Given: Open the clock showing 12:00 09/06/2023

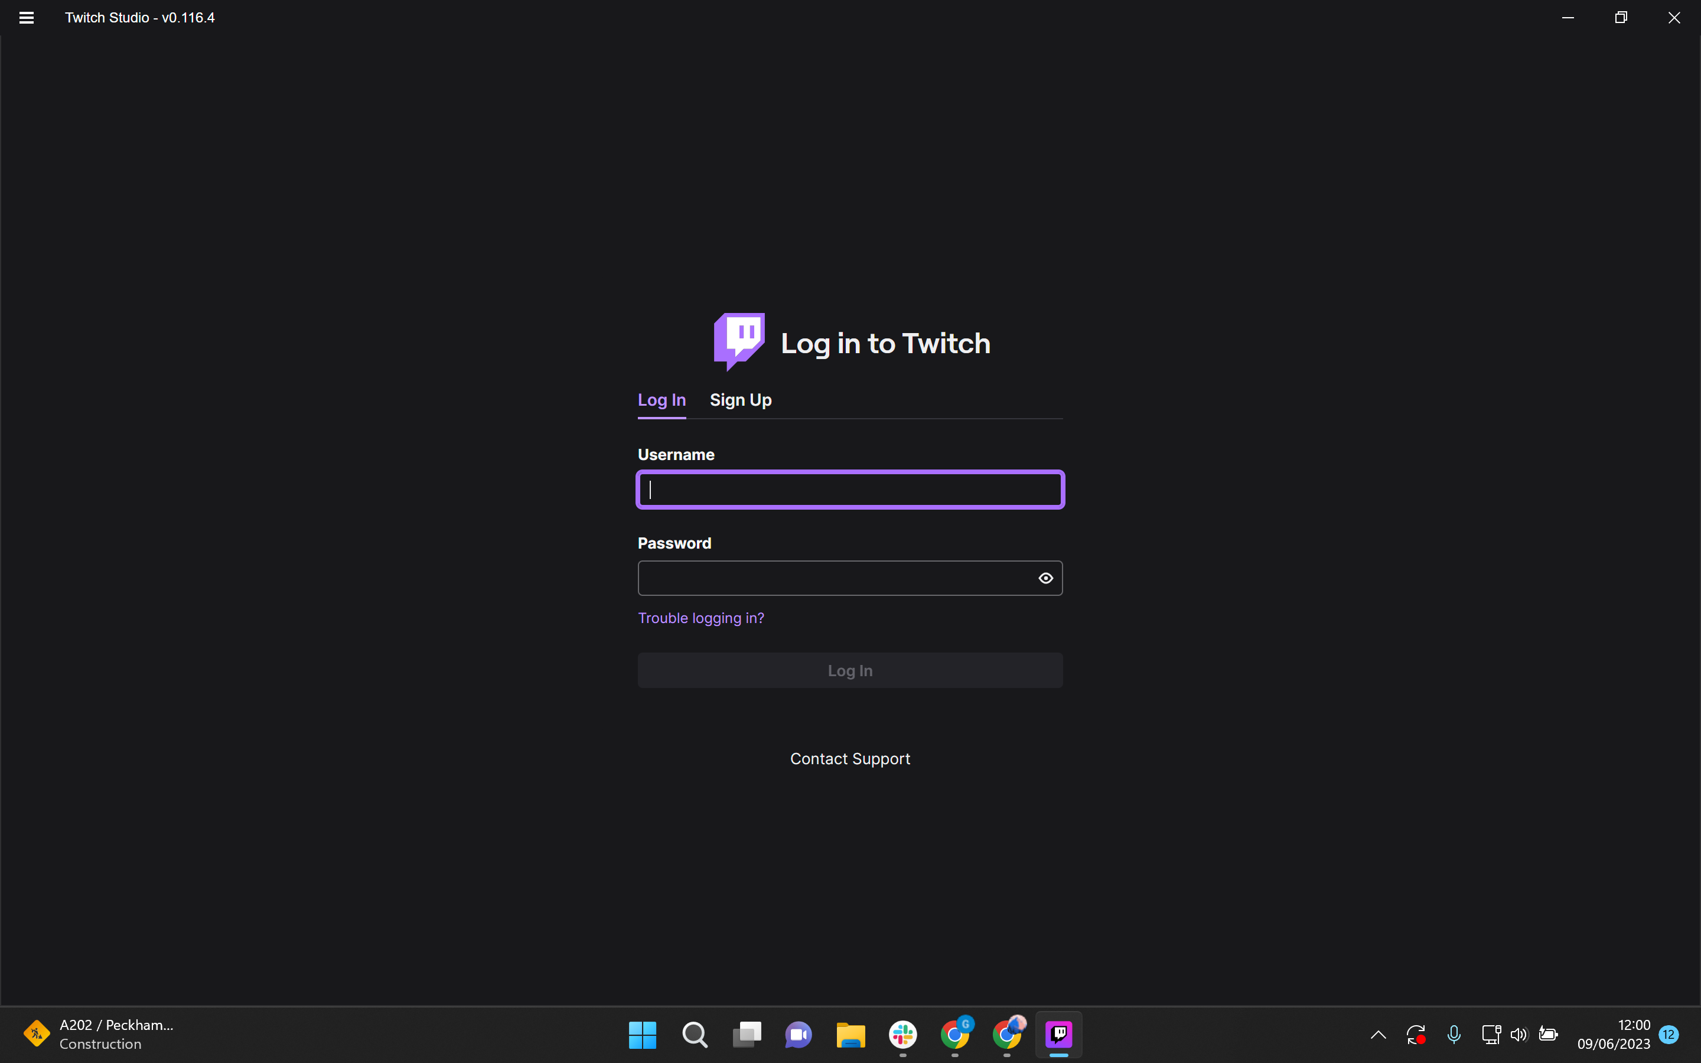Looking at the screenshot, I should pos(1613,1034).
